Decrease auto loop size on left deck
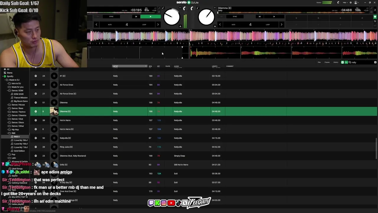 point(96,25)
